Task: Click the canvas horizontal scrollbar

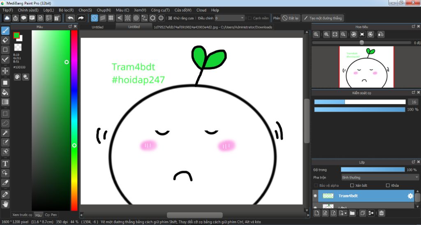Action: 194,215
